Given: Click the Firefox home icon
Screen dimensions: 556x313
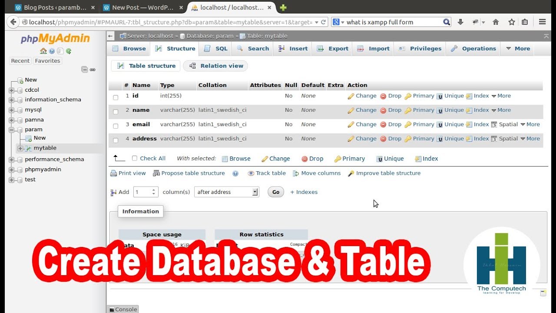Looking at the screenshot, I should [x=496, y=22].
